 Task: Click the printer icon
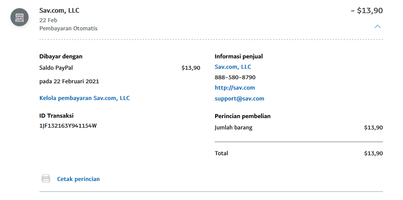(46, 178)
